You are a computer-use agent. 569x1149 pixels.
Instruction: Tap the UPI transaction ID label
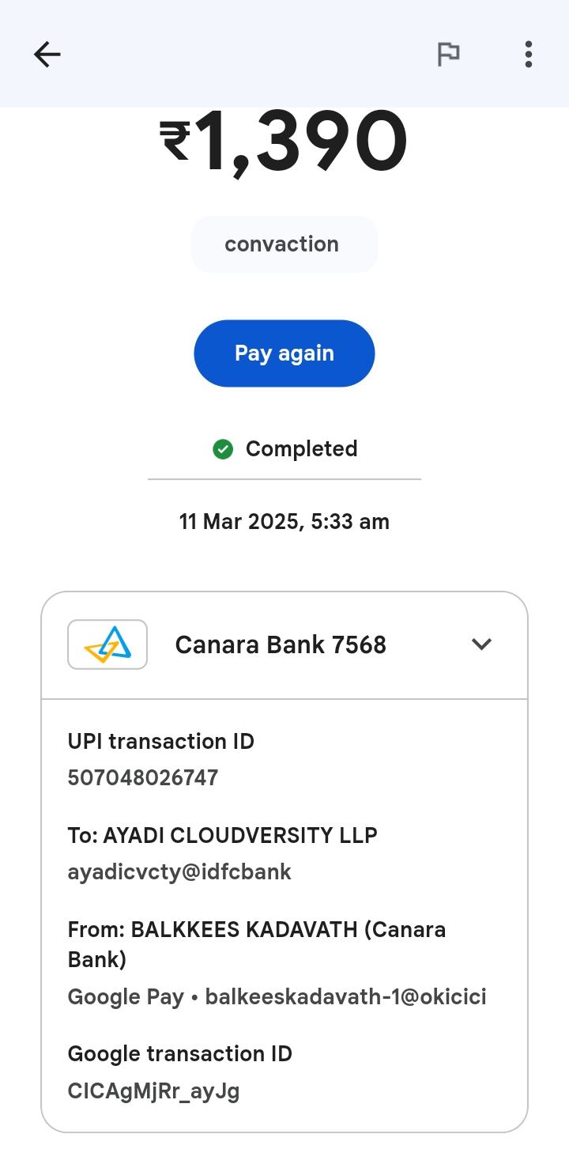point(161,742)
